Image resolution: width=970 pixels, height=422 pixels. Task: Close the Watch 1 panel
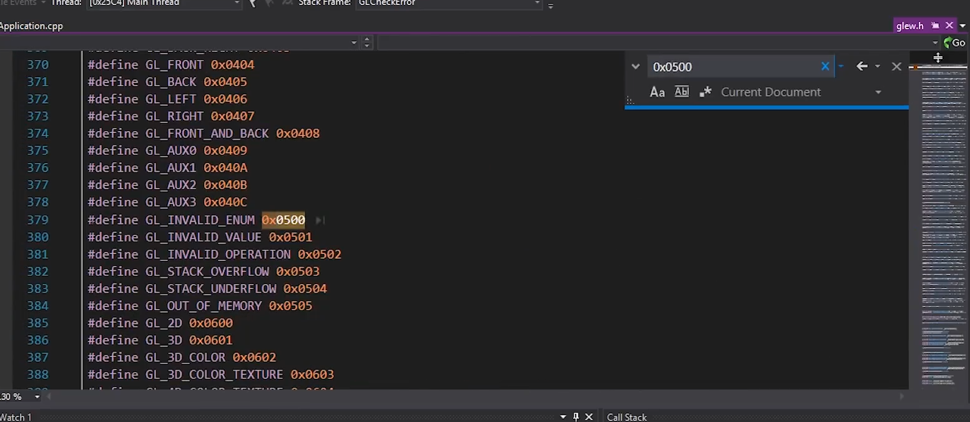[x=589, y=416]
